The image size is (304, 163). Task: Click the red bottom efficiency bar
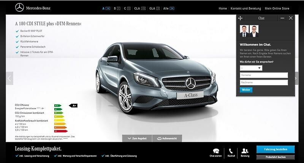[x=61, y=131]
